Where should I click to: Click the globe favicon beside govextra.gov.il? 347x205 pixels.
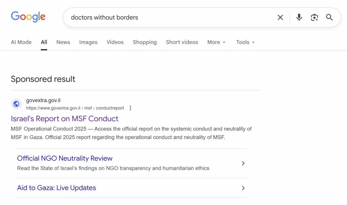coord(16,104)
